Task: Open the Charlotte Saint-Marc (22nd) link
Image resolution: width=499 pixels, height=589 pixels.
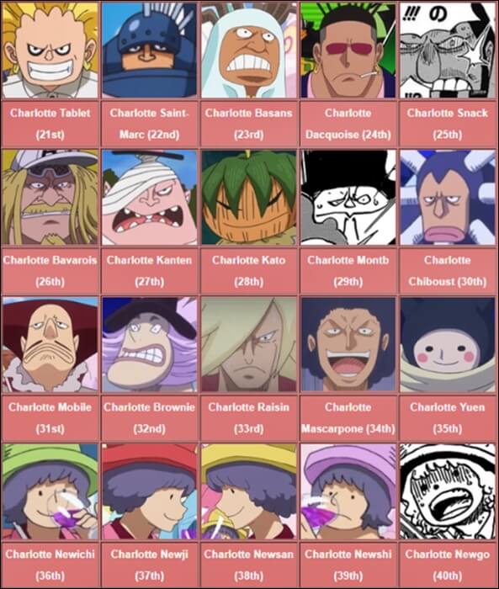Action: click(149, 124)
